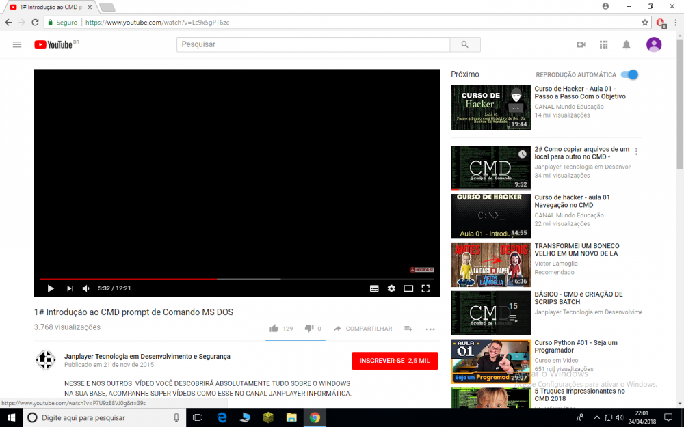Open YouTube notifications bell

626,44
